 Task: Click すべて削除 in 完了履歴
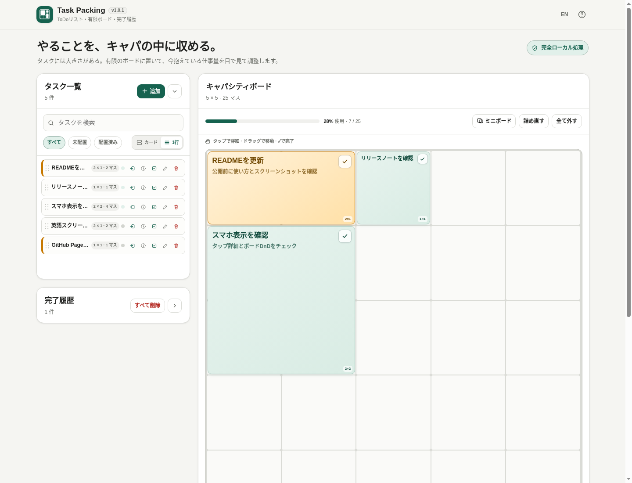(147, 306)
